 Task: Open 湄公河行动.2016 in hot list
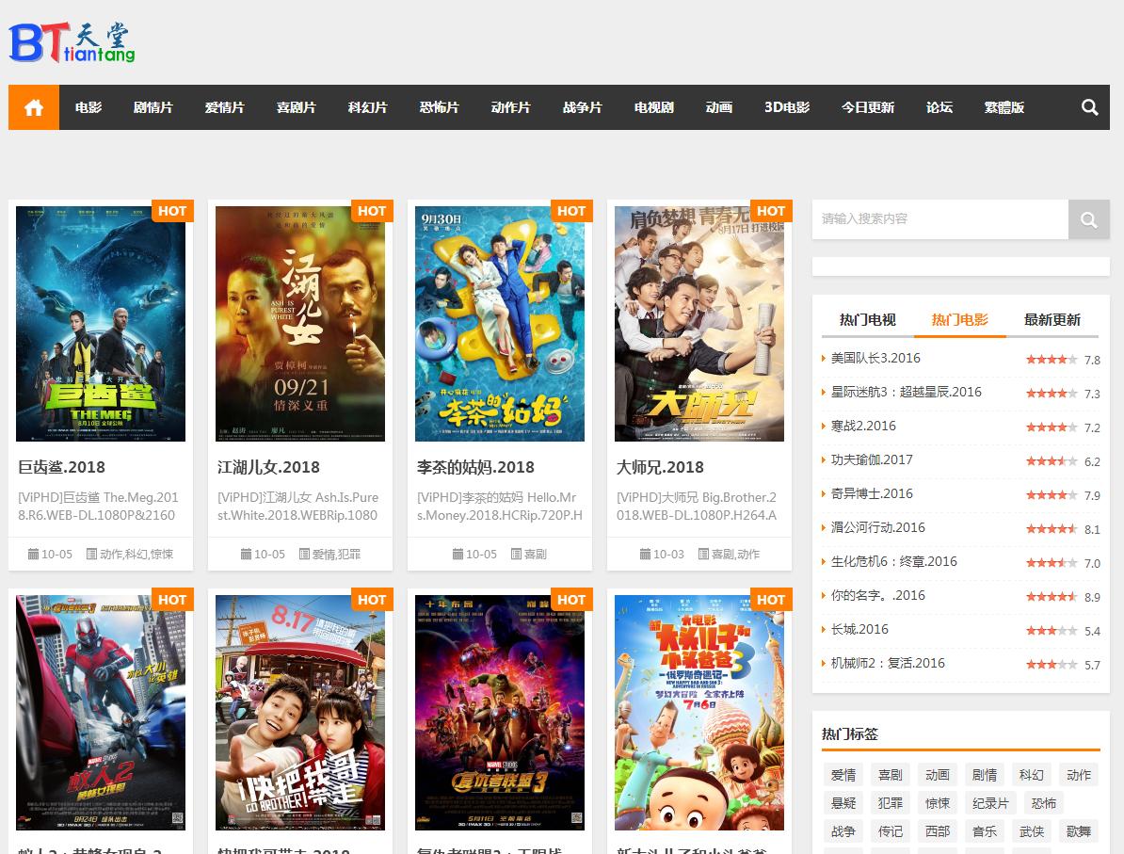[x=878, y=527]
